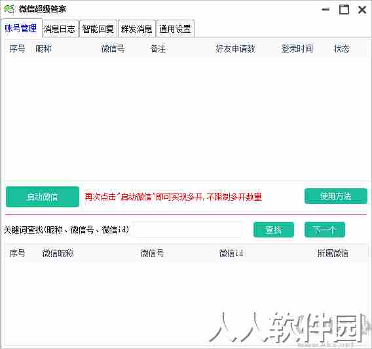The image size is (372, 349).
Task: Go to the 通用设置 tab
Action: (x=176, y=29)
